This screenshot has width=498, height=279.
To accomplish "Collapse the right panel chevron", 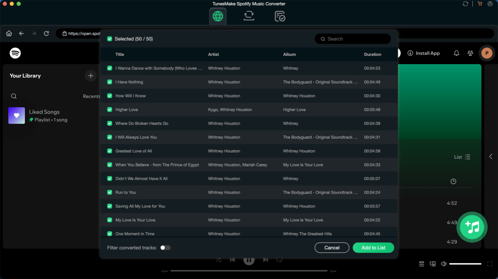I will (491, 156).
